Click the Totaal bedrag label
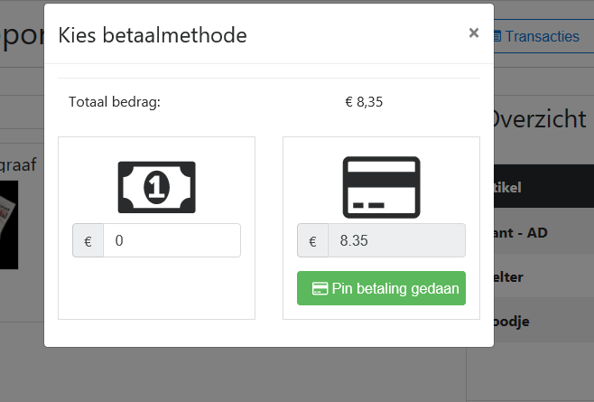This screenshot has width=594, height=402. (x=115, y=102)
